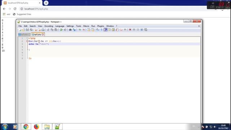The height and width of the screenshot is (130, 231).
Task: Click the Copy toolbar icon
Action: (x=52, y=30)
